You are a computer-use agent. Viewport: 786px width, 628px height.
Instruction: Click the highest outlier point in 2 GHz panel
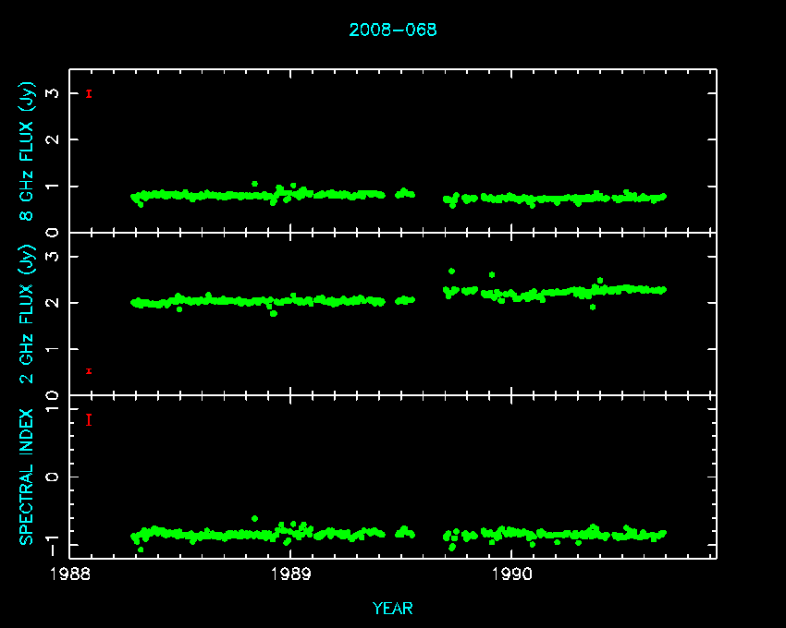(451, 271)
